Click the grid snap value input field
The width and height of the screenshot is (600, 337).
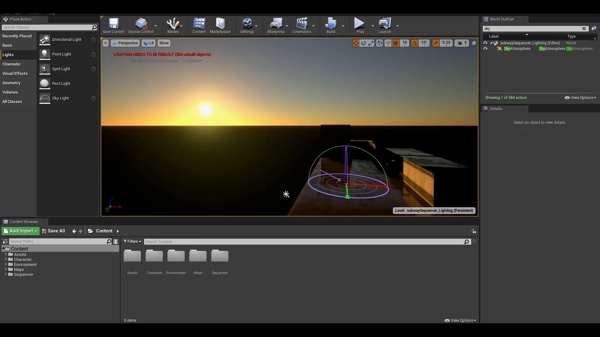(404, 42)
